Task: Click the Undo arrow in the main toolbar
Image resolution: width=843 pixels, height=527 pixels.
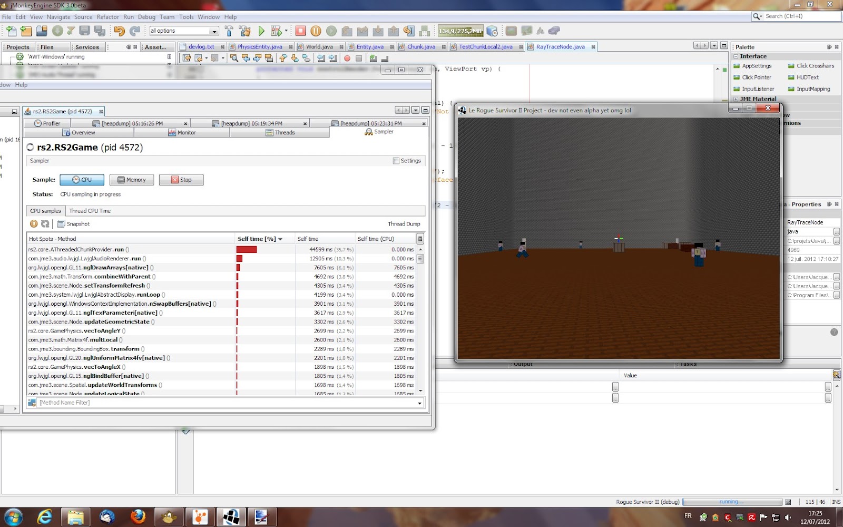Action: [120, 31]
